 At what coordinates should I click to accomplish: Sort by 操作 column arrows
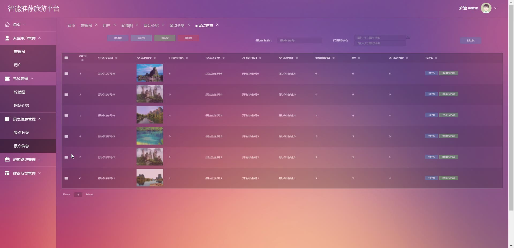coord(436,58)
